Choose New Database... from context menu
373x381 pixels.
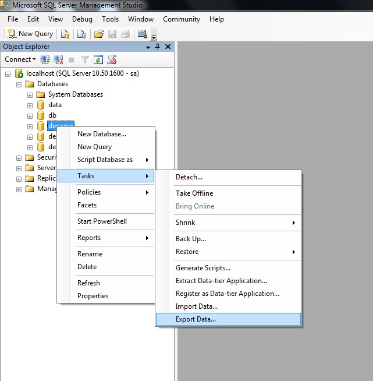tap(106, 134)
